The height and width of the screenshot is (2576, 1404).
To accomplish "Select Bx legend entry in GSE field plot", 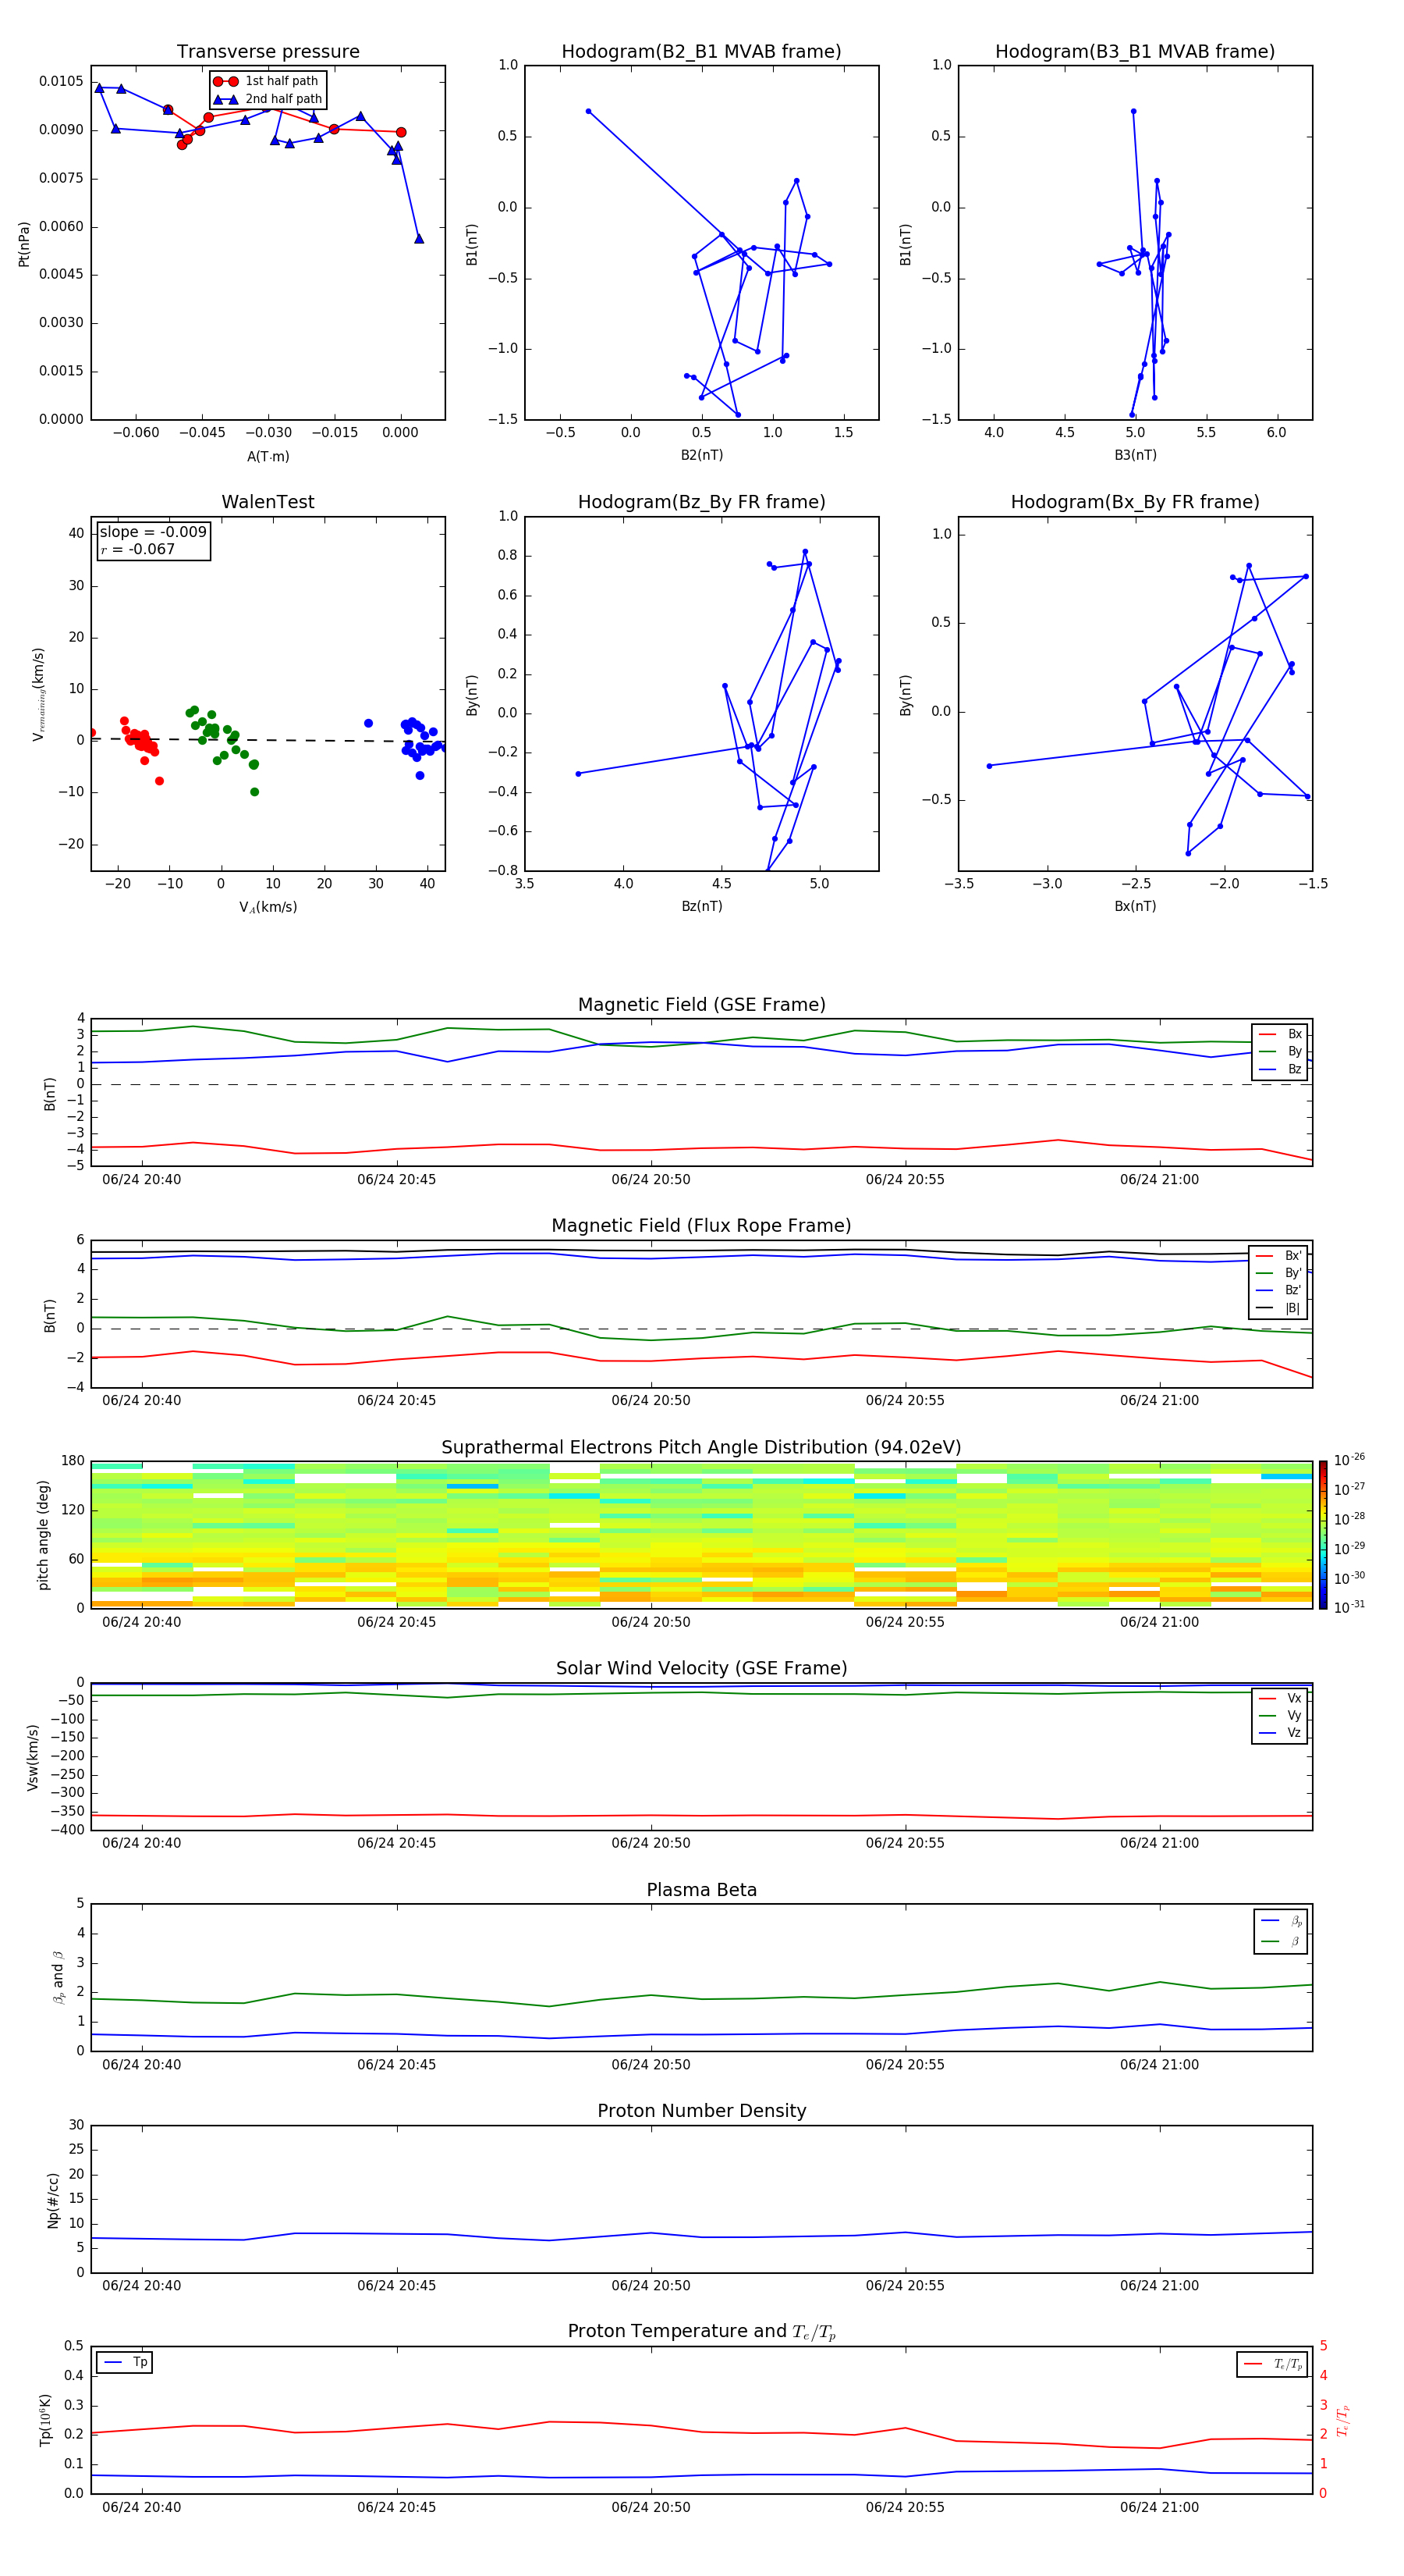I will click(x=1280, y=1034).
